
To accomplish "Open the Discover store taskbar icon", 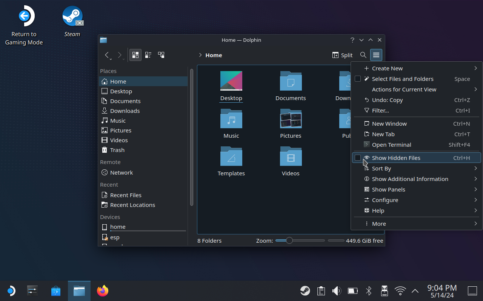I will point(56,291).
